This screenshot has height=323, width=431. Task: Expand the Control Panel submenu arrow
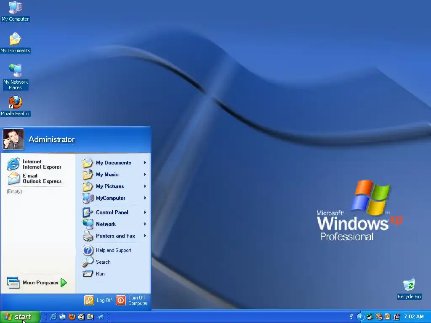[145, 212]
